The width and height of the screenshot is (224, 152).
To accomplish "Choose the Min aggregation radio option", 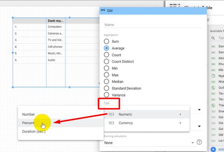I will click(106, 68).
